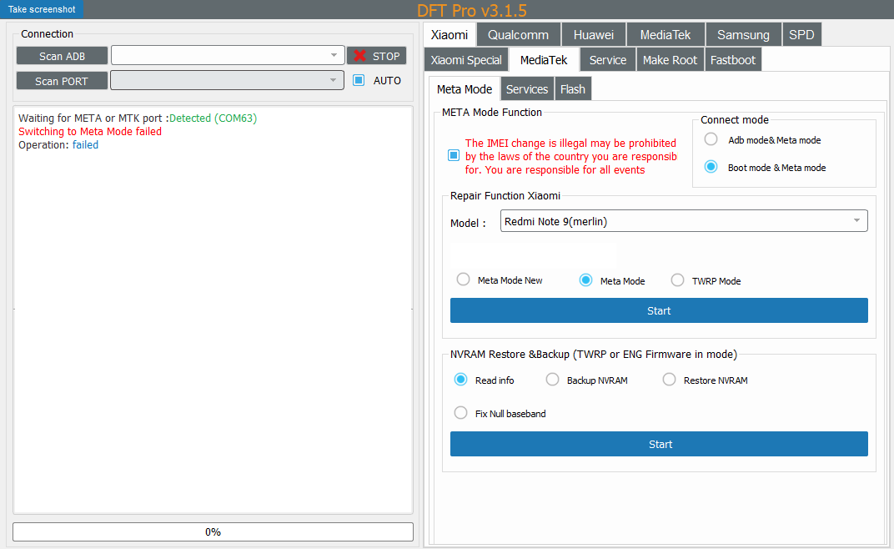Select the Meta Mode New option
This screenshot has width=894, height=549.
[x=463, y=280]
